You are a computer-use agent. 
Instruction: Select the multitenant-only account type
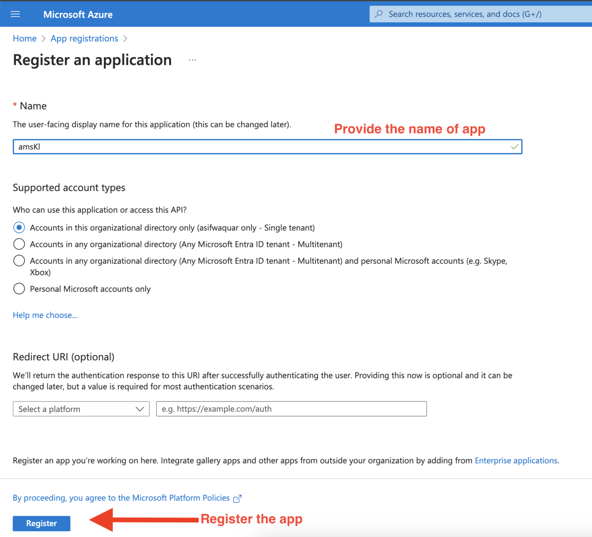click(x=19, y=244)
